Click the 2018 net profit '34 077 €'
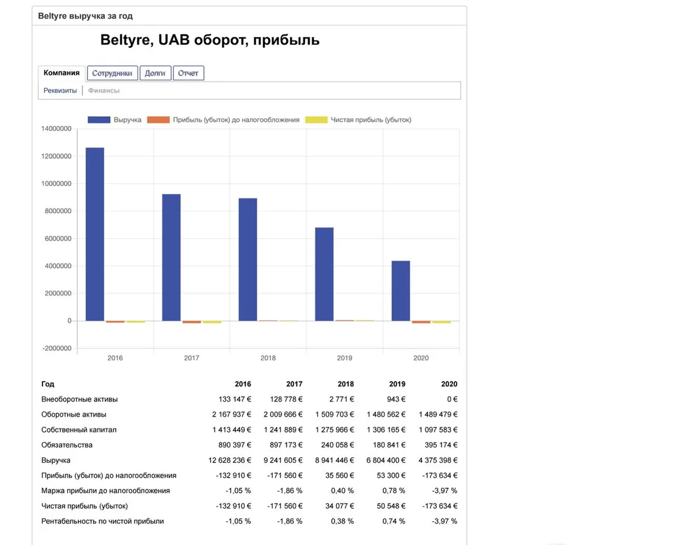 tap(340, 506)
